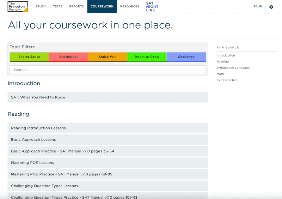Image resolution: width=282 pixels, height=199 pixels.
Task: Click the Princeton Review logo
Action: (x=18, y=6)
